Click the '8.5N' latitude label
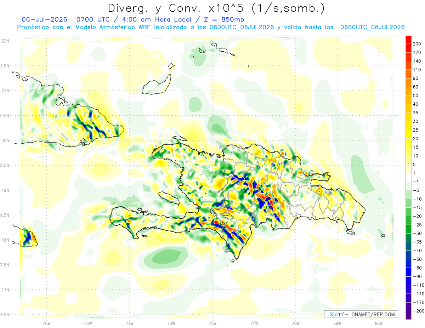The image size is (425, 328). 5,215
